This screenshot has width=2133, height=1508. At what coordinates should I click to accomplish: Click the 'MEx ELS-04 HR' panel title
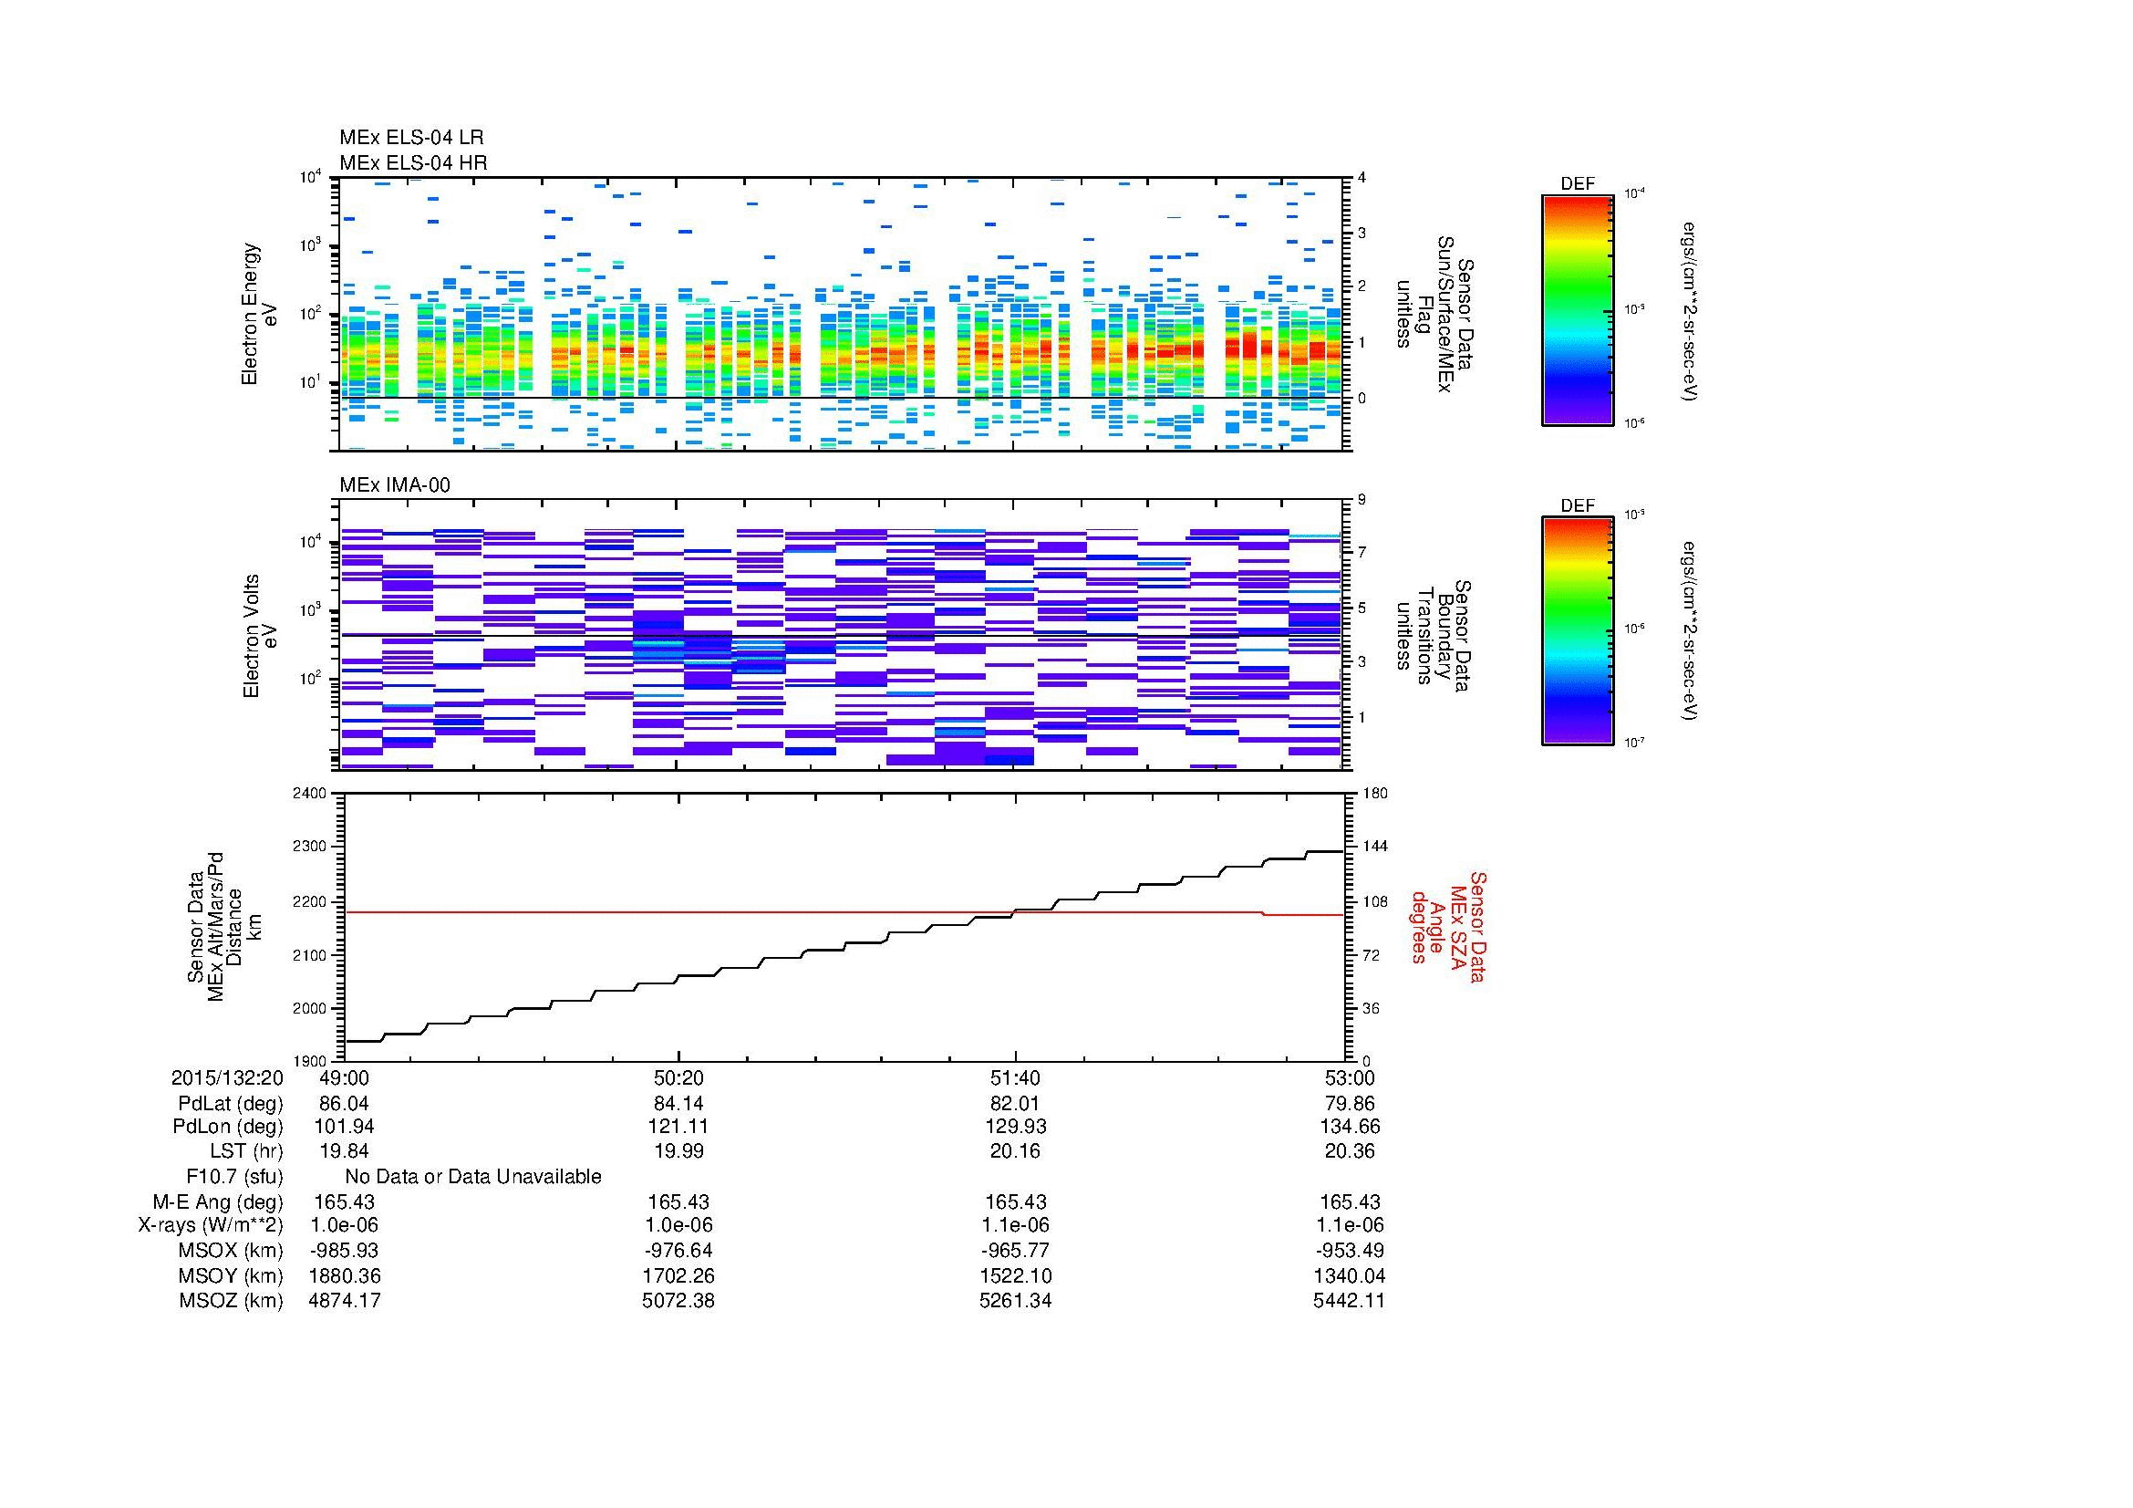(413, 162)
